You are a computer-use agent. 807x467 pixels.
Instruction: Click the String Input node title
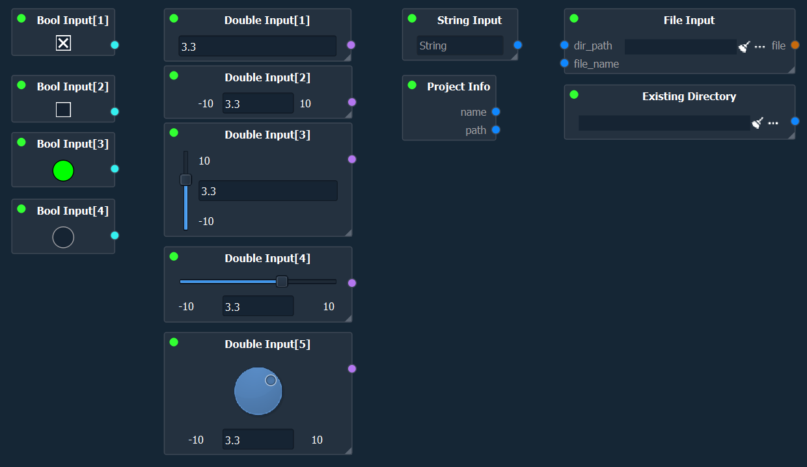469,20
